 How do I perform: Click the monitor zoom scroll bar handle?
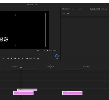click(x=57, y=56)
